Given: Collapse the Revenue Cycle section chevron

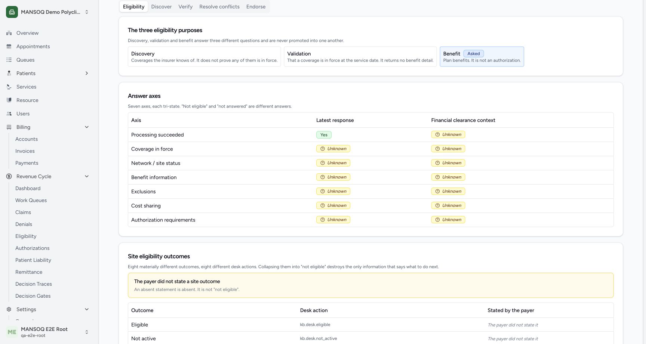Looking at the screenshot, I should click(87, 176).
